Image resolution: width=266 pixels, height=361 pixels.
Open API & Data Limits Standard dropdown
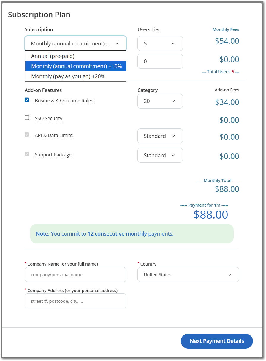point(160,136)
